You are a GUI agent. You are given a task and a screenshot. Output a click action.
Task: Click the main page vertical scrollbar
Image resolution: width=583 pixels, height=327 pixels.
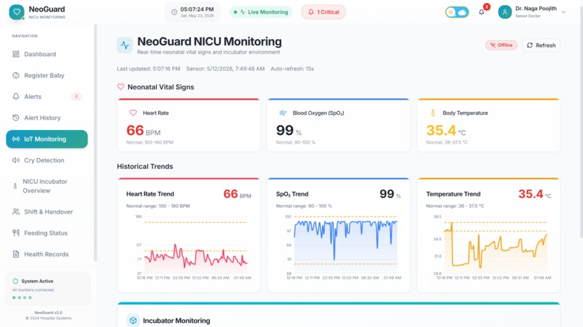coord(581,119)
